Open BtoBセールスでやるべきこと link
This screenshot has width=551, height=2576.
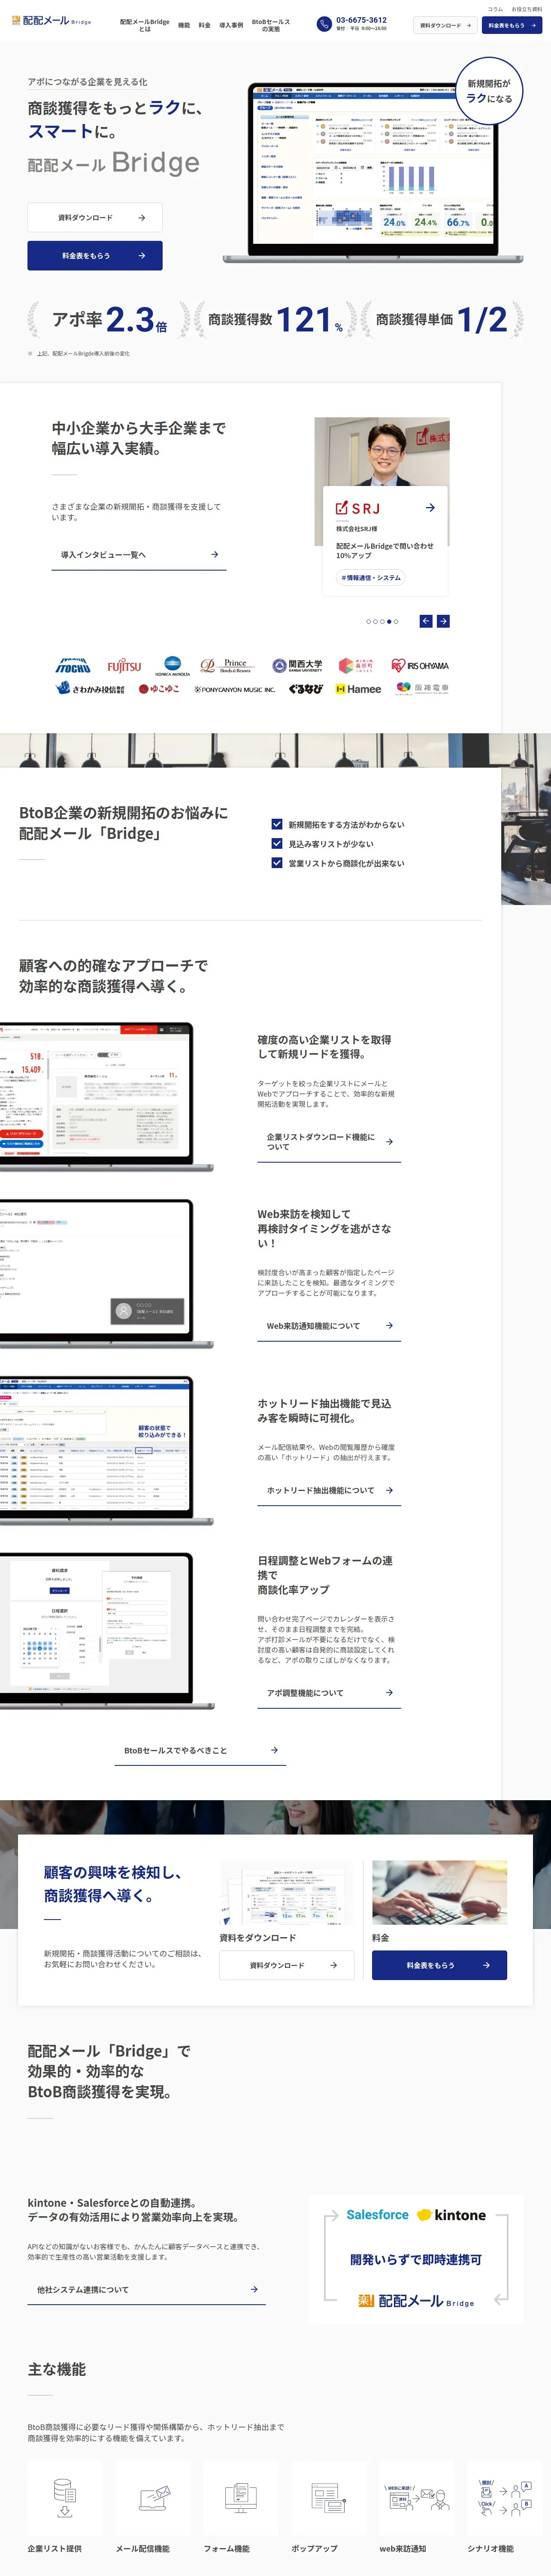tap(200, 1750)
